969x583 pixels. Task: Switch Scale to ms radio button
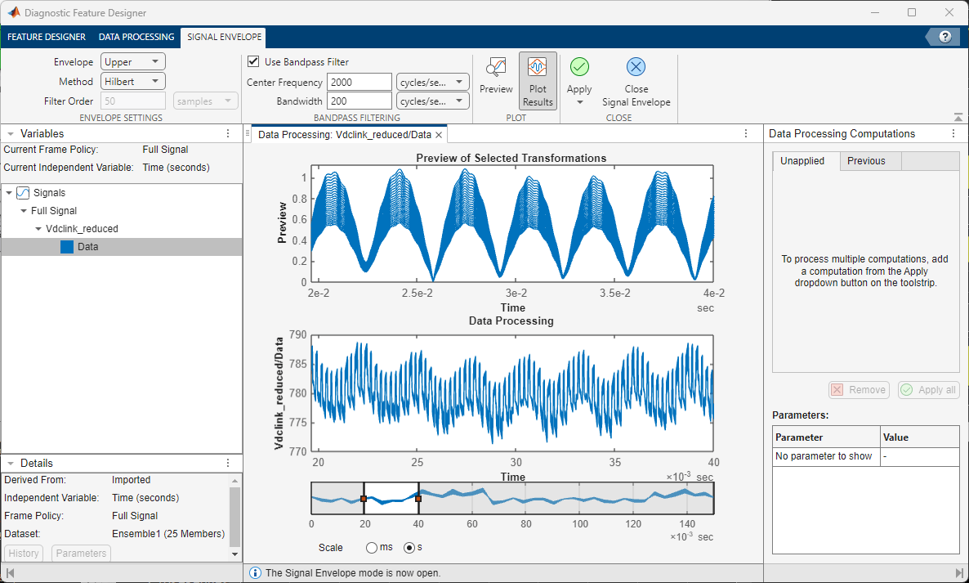point(372,548)
